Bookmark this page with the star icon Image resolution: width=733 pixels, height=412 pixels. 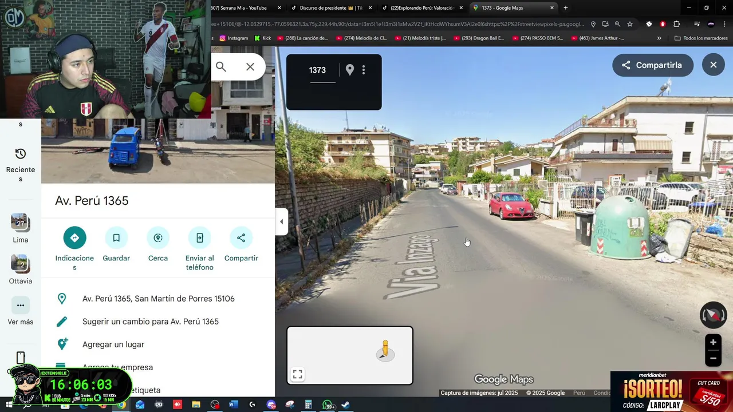pos(630,24)
